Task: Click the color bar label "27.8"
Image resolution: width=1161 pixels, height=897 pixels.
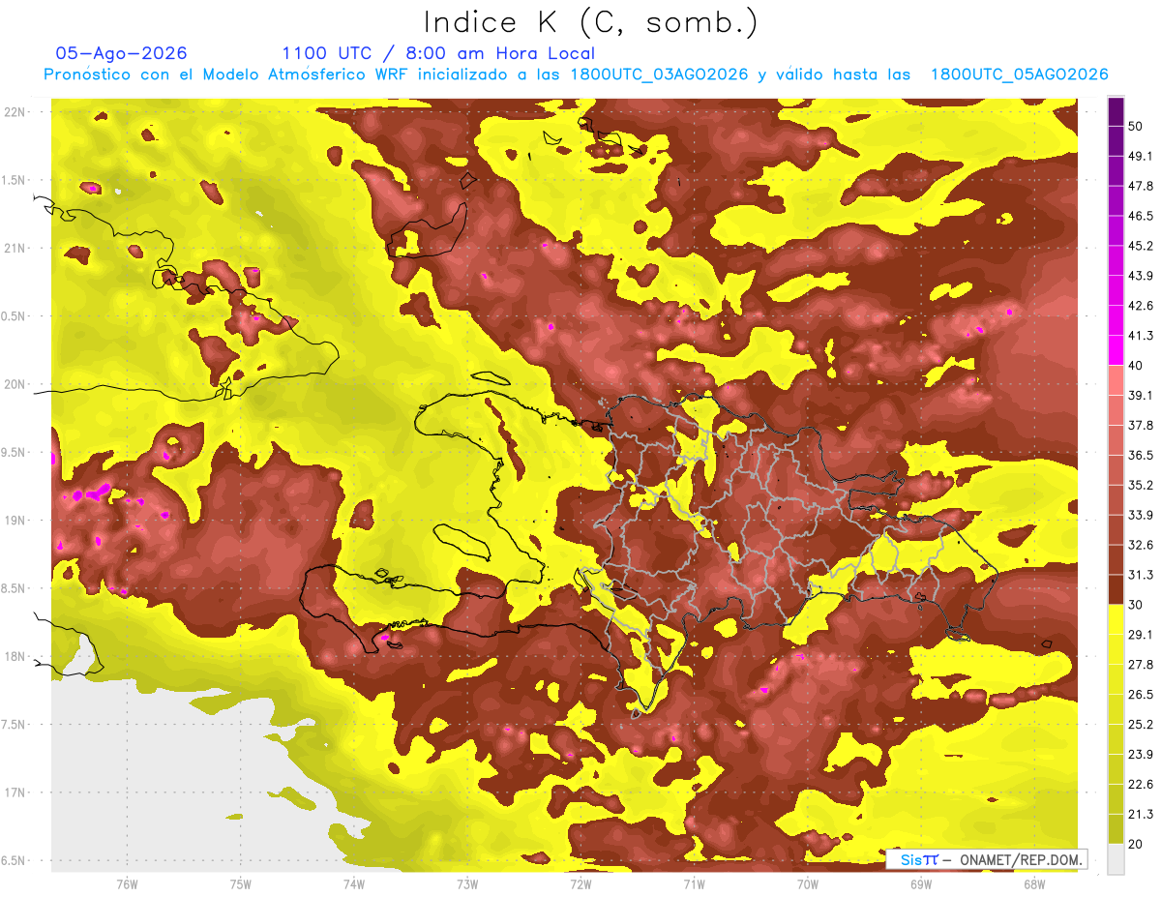Action: click(1141, 665)
